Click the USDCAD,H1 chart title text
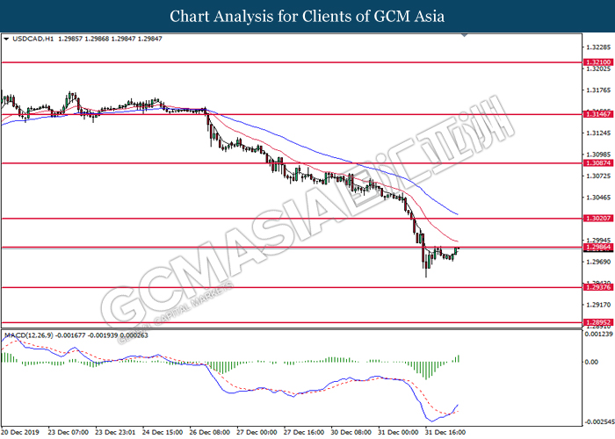615x439 pixels. click(x=33, y=39)
